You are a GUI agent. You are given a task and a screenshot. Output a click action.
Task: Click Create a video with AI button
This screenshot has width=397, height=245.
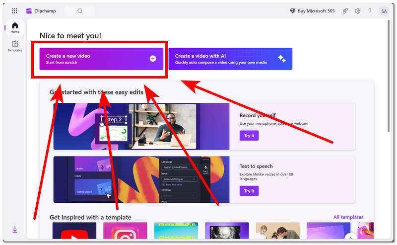[x=230, y=59]
